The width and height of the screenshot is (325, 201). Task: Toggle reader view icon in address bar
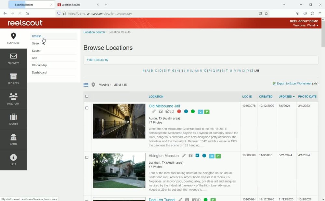260,13
